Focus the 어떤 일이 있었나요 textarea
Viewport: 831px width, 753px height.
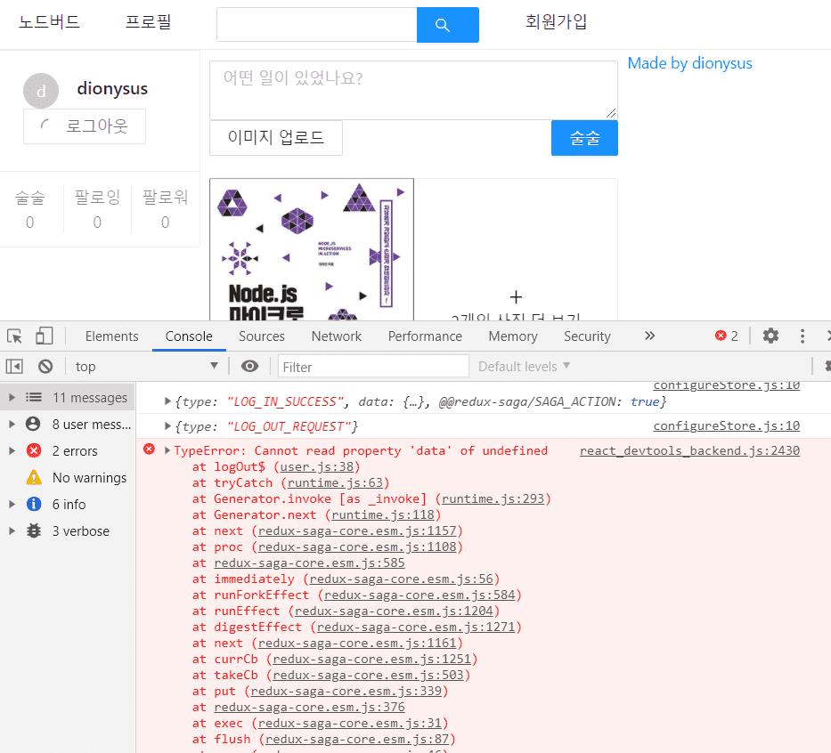click(x=413, y=90)
